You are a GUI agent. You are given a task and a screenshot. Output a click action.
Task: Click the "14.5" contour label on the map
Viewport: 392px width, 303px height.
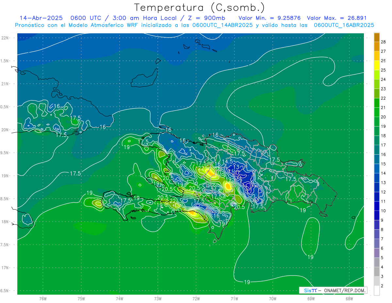pyautogui.click(x=227, y=161)
